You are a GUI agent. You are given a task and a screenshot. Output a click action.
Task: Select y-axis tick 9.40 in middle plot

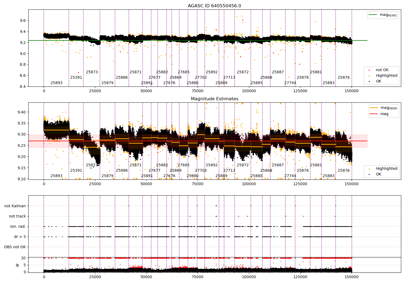pos(22,112)
